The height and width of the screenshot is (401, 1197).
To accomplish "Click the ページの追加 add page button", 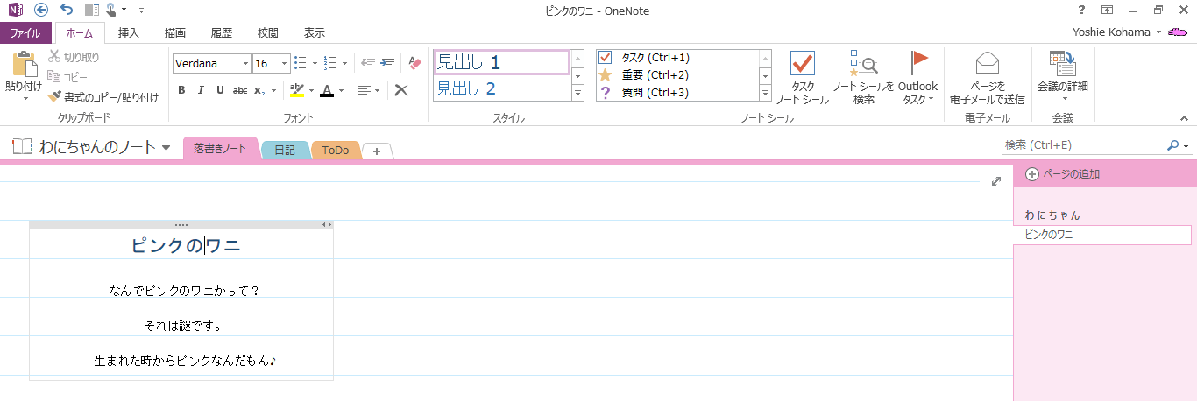I will click(1062, 174).
